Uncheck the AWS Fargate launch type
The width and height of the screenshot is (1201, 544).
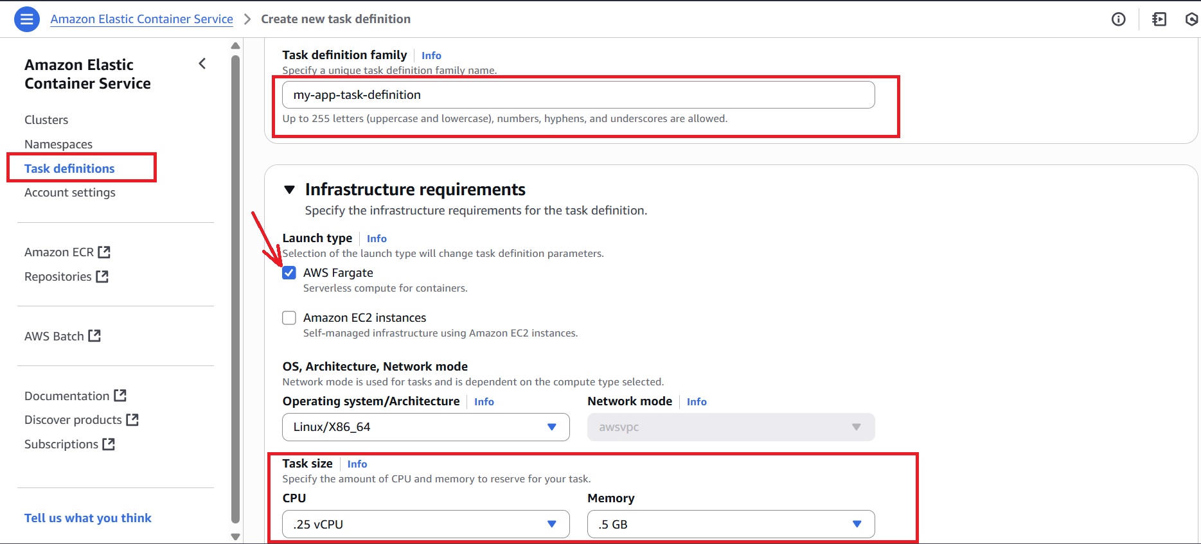pyautogui.click(x=289, y=273)
